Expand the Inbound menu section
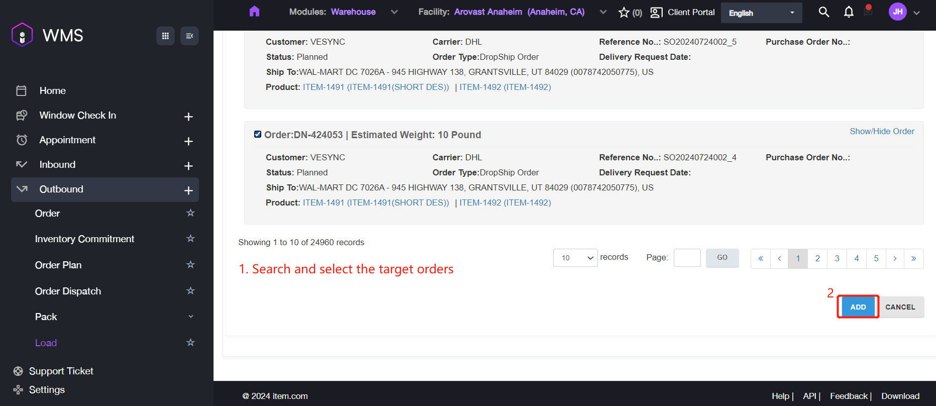Screen dimensions: 936x406 coord(188,166)
